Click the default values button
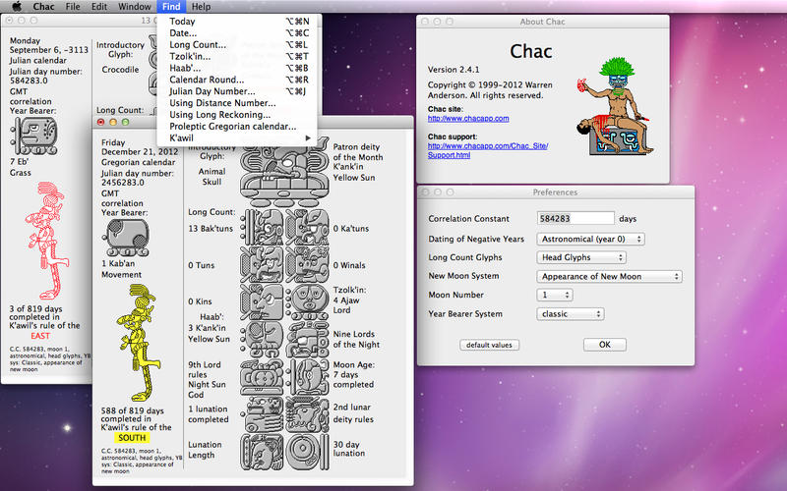Screen dimensions: 787x491 pos(489,346)
